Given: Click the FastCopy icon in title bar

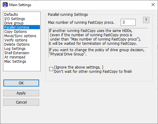Looking at the screenshot, I should (5, 5).
